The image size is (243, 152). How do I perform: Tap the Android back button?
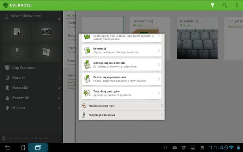7,148
